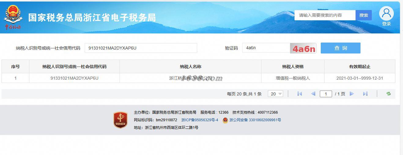Select the taxpayer name cell 浙江桥盾阀门有限公司
Viewport: 403px width, 155px height.
190,78
